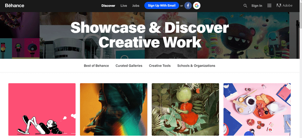
Task: Open the orange and teal portrait thumbnail
Action: tap(113, 109)
